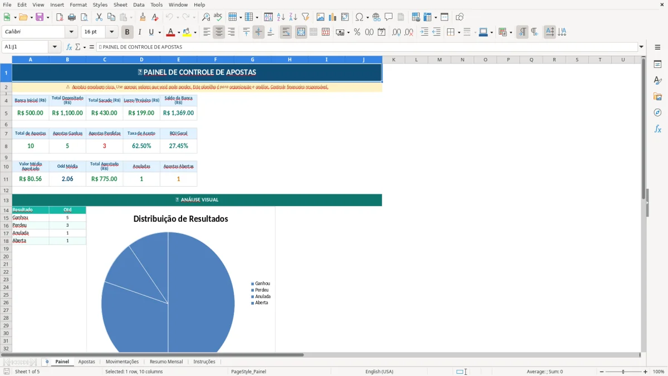The image size is (668, 376).
Task: Click Insert Chart icon
Action: [x=333, y=17]
